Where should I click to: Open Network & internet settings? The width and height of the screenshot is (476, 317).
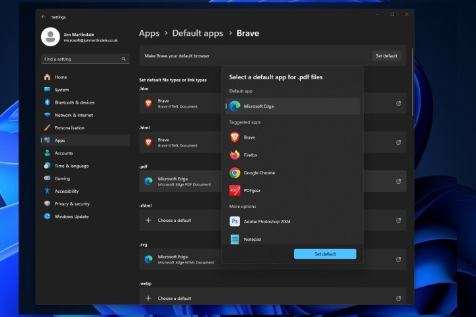point(85,115)
